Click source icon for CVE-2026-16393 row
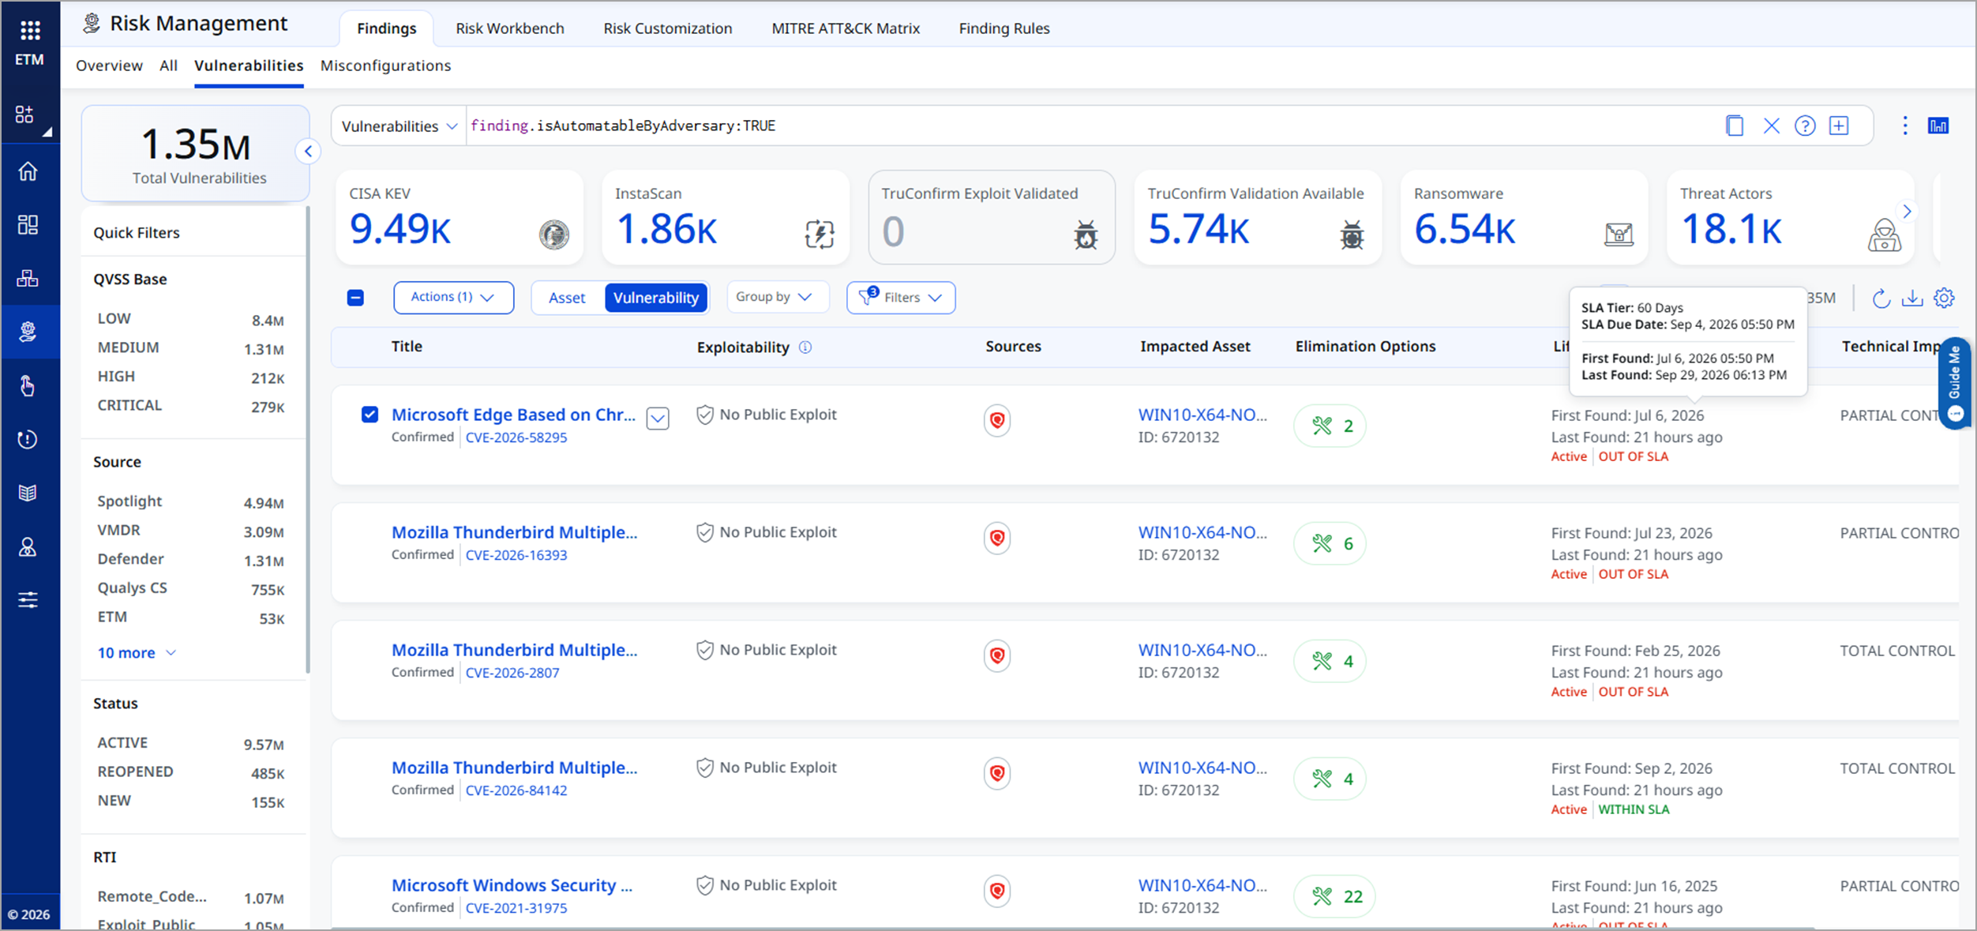 (x=997, y=539)
